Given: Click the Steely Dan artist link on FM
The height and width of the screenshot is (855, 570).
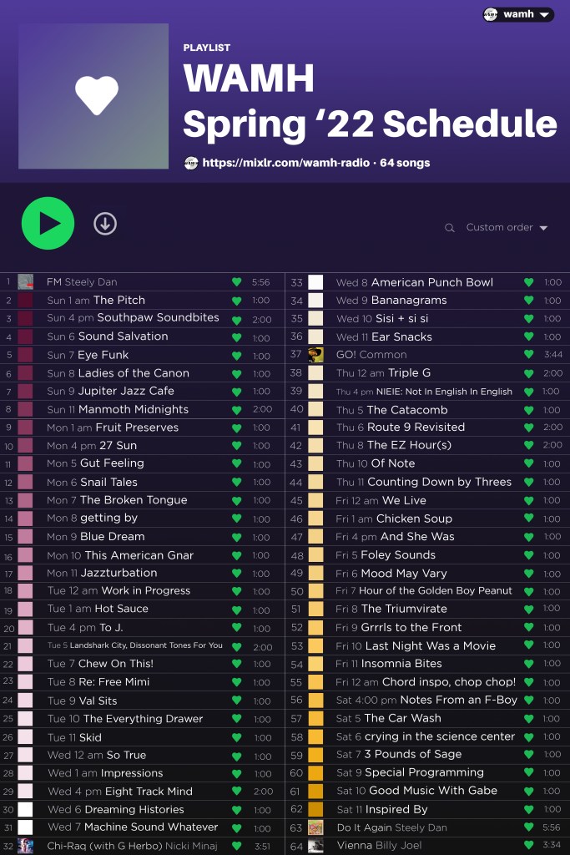Looking at the screenshot, I should [91, 282].
